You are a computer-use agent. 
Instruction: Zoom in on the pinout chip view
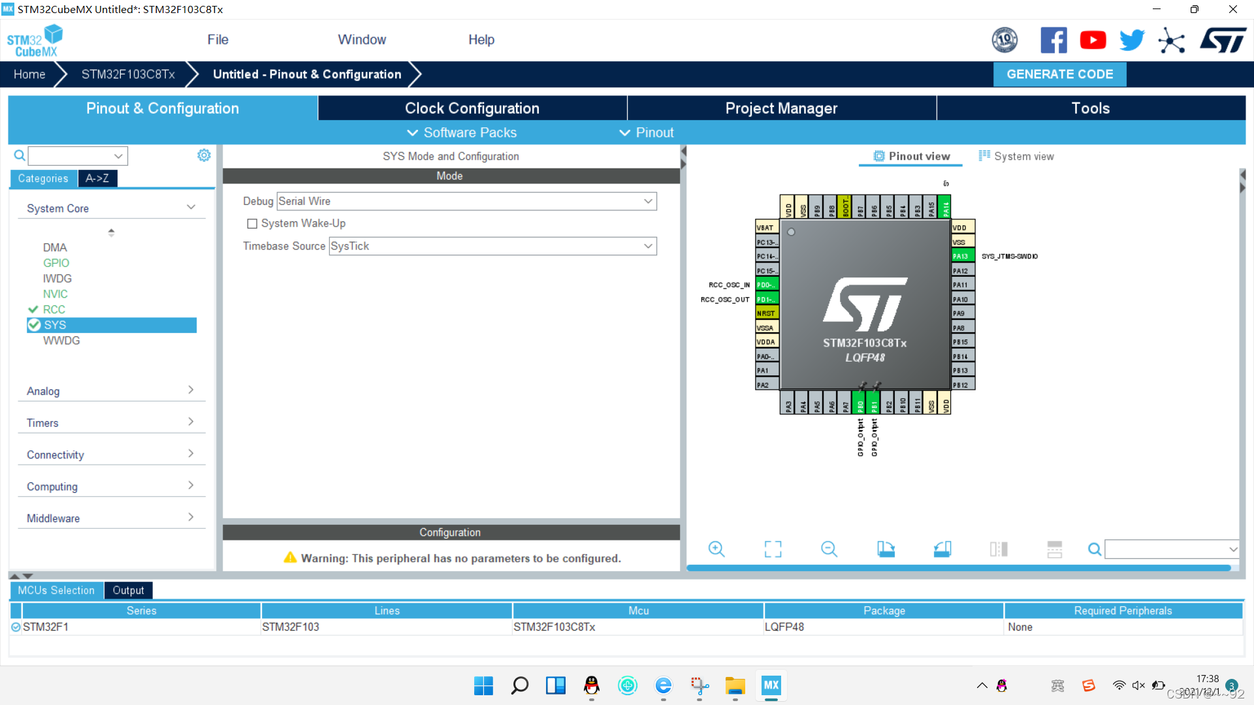[x=716, y=549]
